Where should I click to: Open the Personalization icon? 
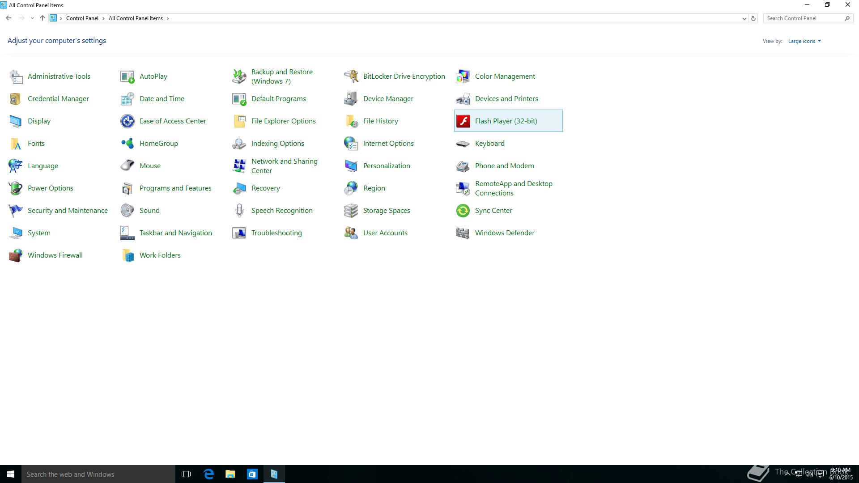click(351, 166)
